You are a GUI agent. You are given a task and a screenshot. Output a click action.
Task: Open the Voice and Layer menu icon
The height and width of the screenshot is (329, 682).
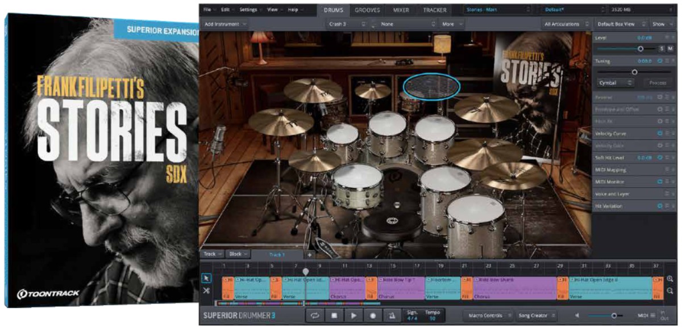click(666, 194)
